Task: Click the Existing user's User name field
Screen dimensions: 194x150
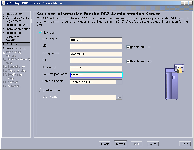Action: [93, 97]
